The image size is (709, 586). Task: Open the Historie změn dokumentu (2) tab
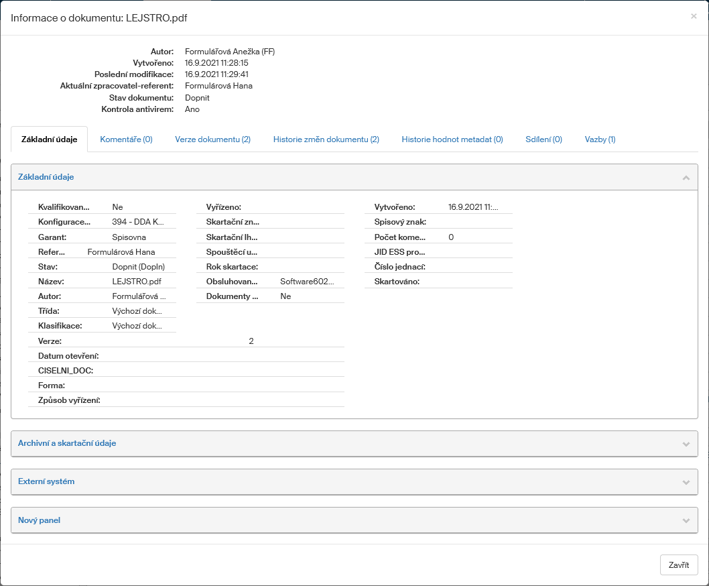coord(326,139)
